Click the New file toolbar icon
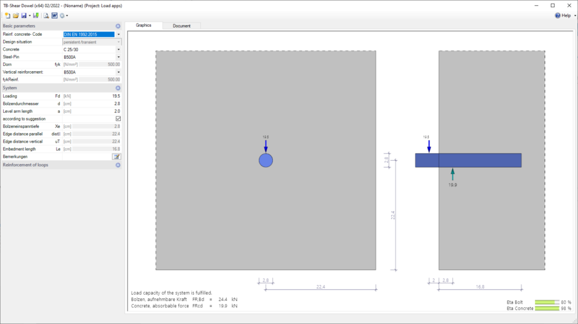578x324 pixels. point(7,15)
